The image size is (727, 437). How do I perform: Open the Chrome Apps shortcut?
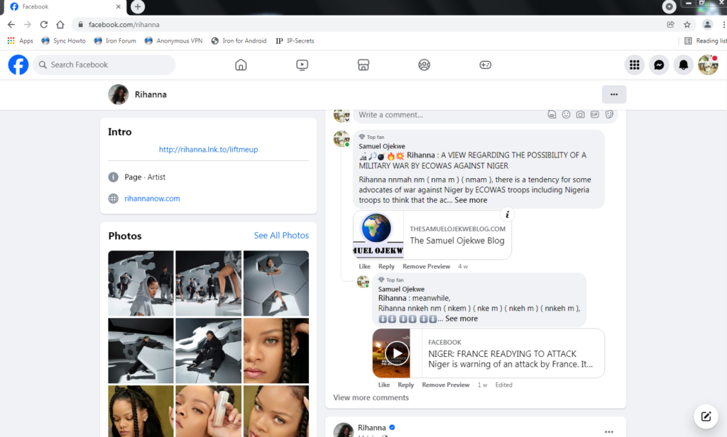(21, 40)
